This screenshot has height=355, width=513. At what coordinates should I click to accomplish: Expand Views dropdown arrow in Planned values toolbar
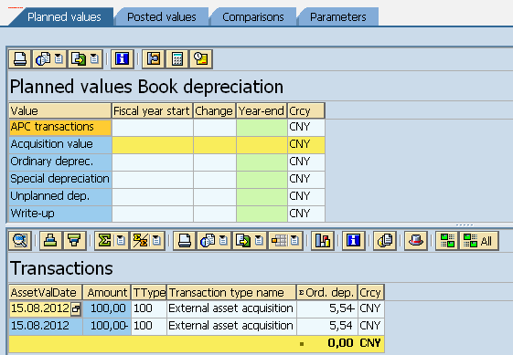pyautogui.click(x=59, y=59)
